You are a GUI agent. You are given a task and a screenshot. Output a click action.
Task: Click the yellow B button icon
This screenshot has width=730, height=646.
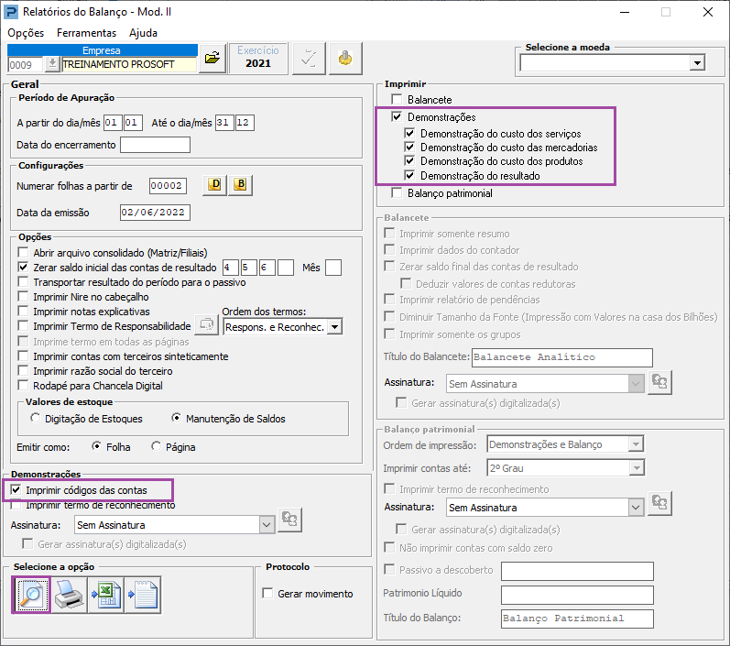[240, 185]
